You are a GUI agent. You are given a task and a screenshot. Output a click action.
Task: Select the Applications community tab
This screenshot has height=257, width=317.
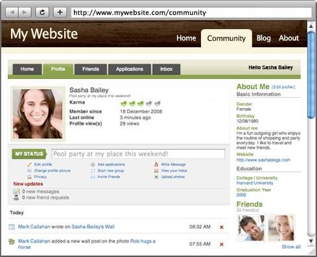pyautogui.click(x=130, y=69)
